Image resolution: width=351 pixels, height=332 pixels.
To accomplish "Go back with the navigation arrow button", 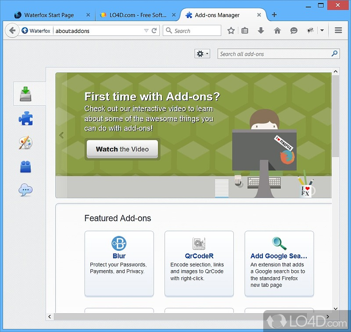I will tap(12, 30).
